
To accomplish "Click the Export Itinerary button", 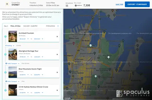I will [x=137, y=4].
